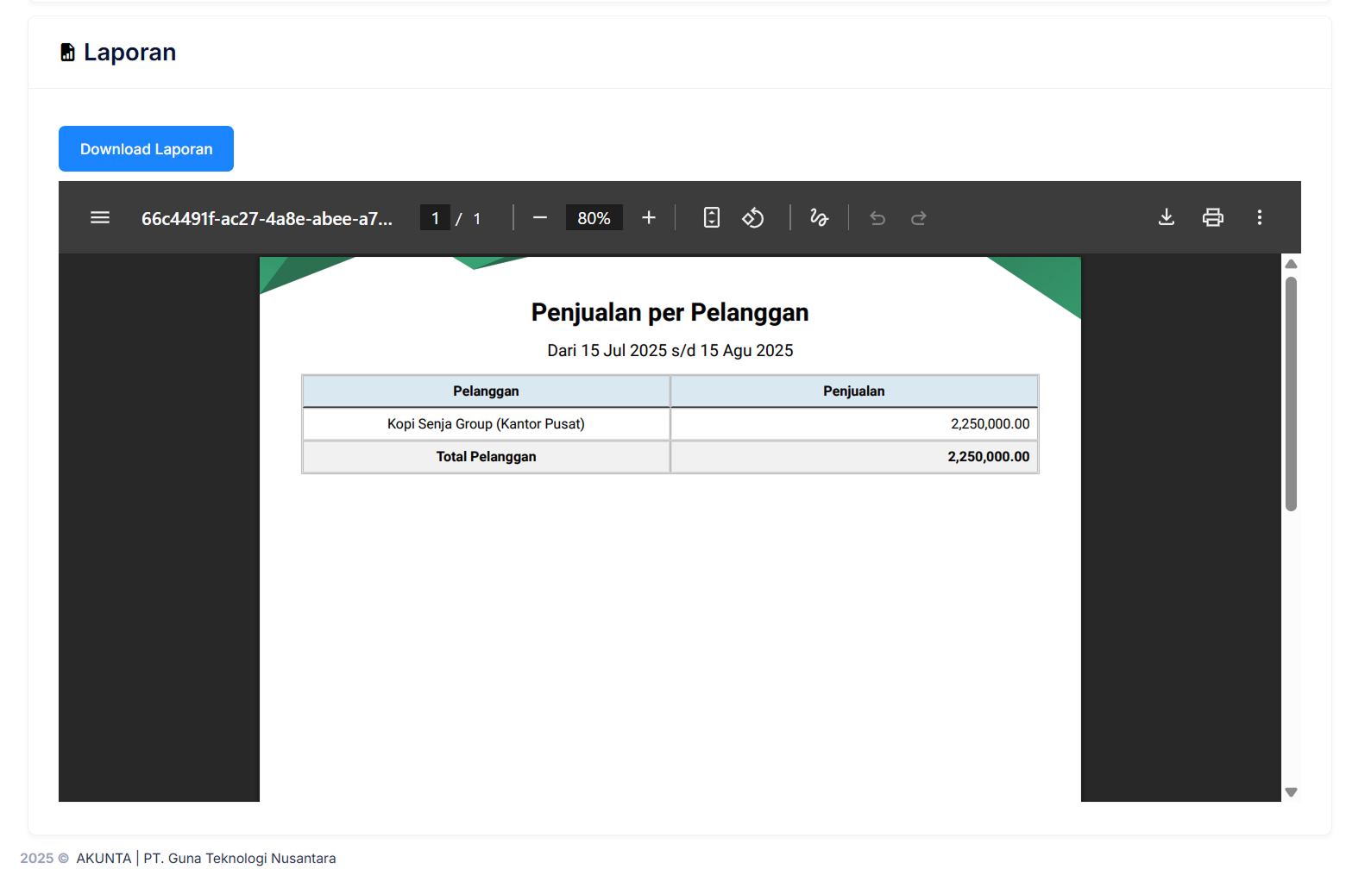Click the 80% zoom level field

(x=594, y=218)
